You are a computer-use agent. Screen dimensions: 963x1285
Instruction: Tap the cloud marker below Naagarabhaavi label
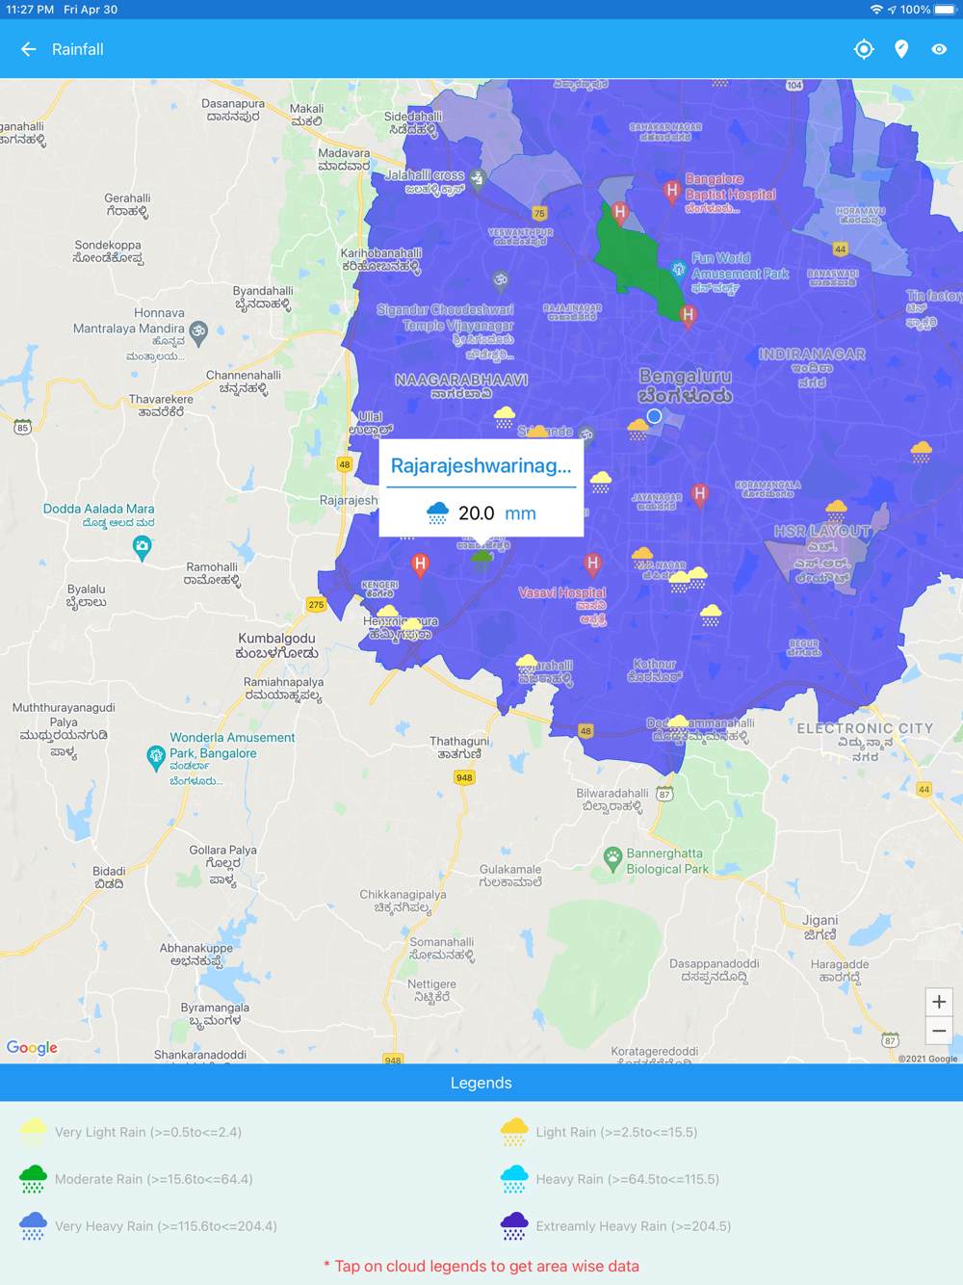click(x=504, y=417)
